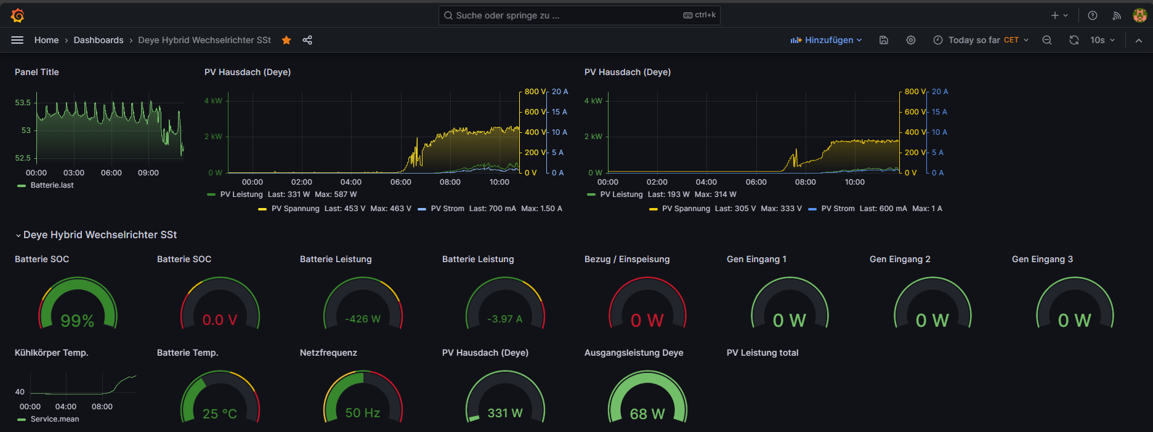
Task: Open the 'Today so far' time picker
Action: tap(981, 40)
